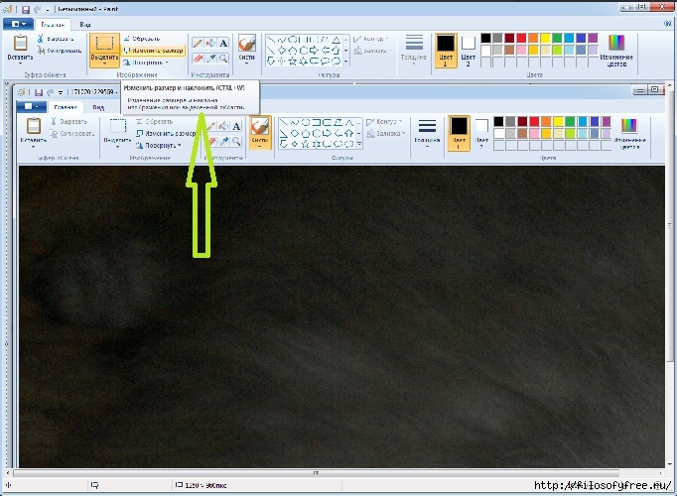Image resolution: width=677 pixels, height=496 pixels.
Task: Click the Вид tab in the nested Paint screenshot
Action: pos(98,107)
